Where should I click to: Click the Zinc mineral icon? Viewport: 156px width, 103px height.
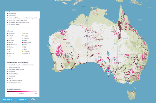click(8, 56)
